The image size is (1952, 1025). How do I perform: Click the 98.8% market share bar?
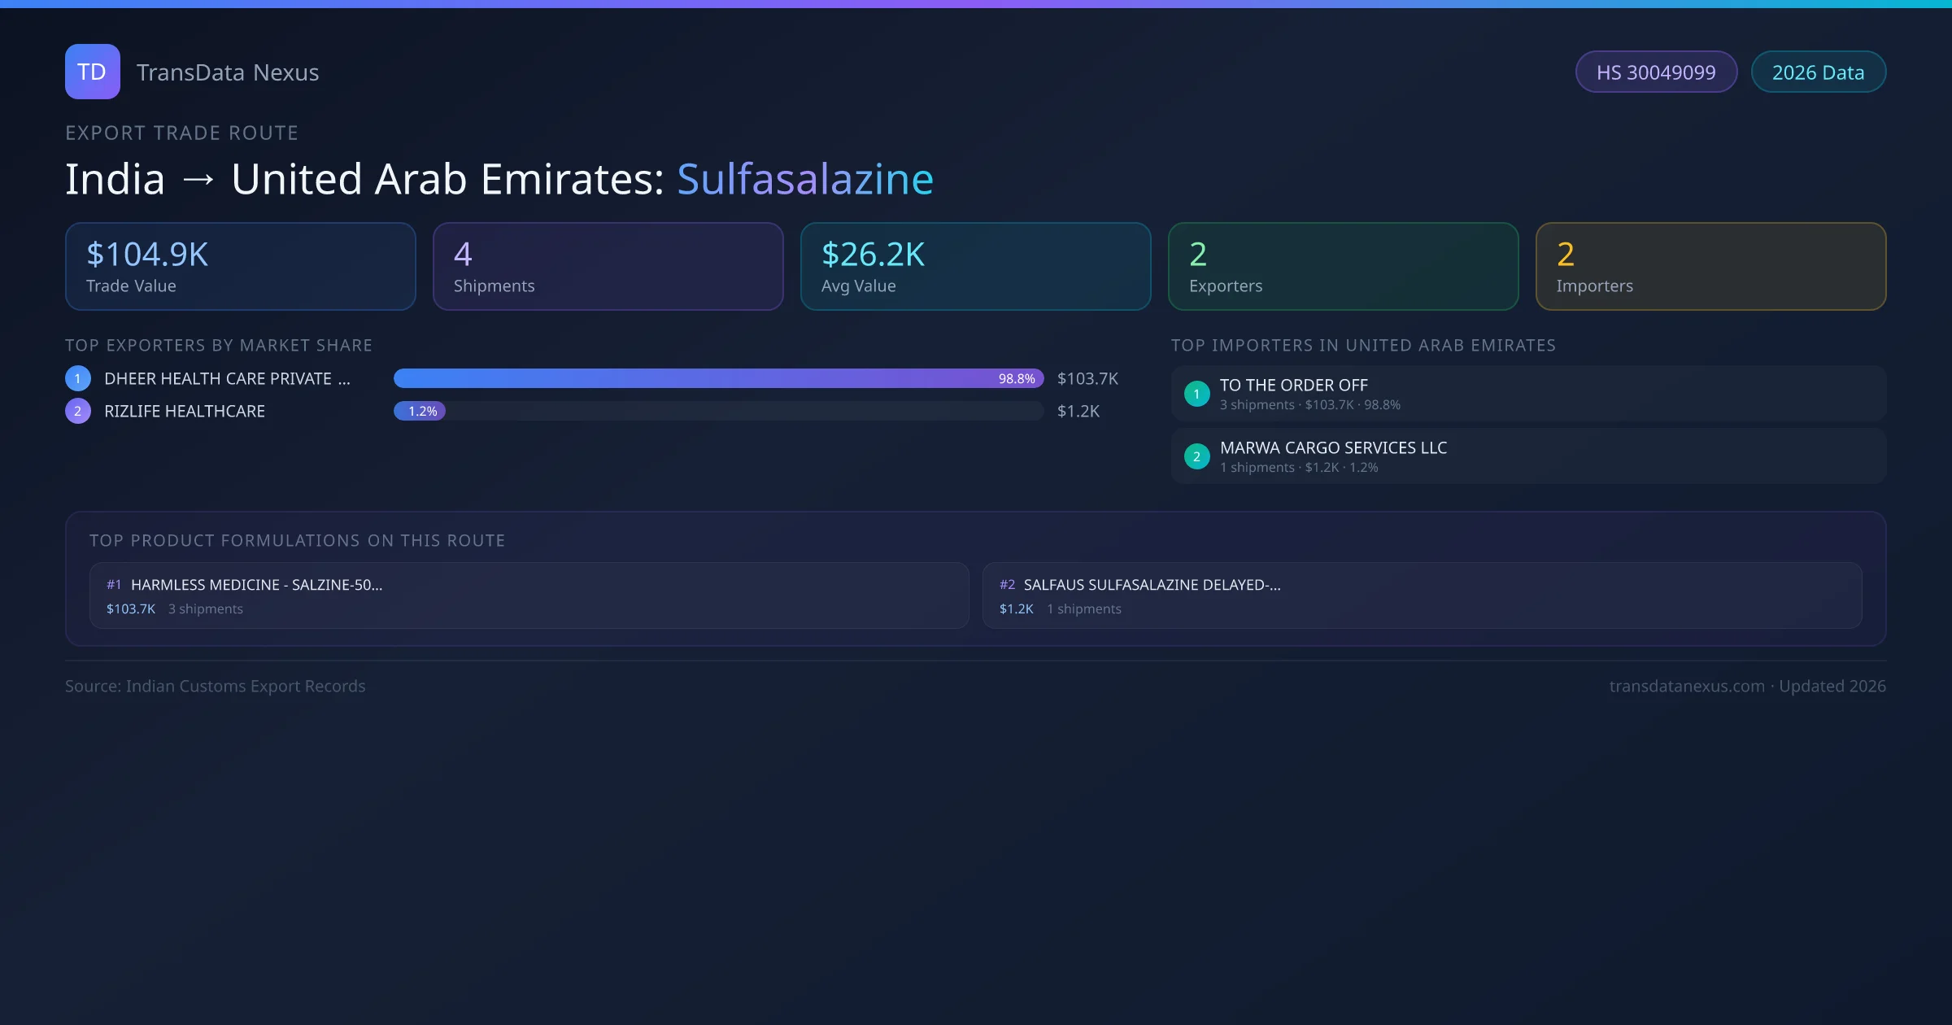point(718,378)
